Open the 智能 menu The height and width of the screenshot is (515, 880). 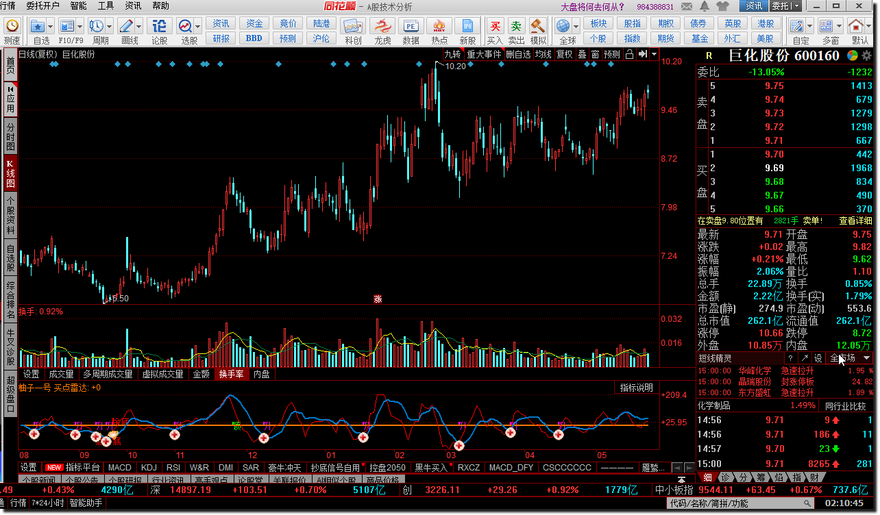pyautogui.click(x=78, y=5)
